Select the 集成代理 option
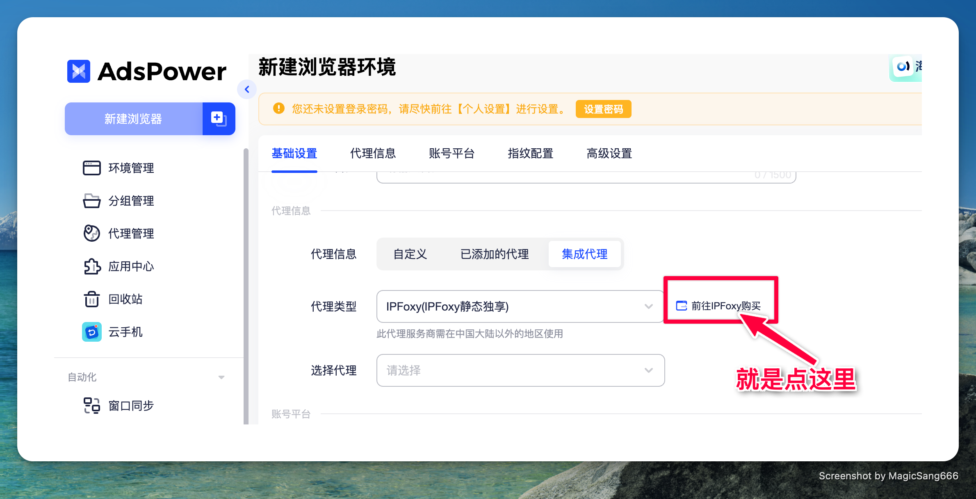Viewport: 976px width, 499px height. tap(585, 254)
